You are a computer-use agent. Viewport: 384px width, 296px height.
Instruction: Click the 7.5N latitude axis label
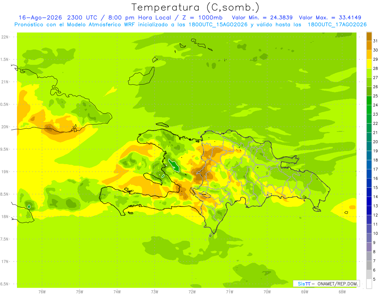coord(4,239)
